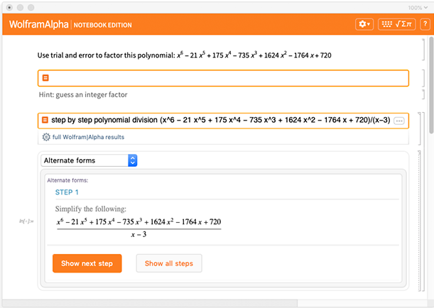Open help question mark button
Viewport: 434px width, 308px height.
tap(425, 24)
